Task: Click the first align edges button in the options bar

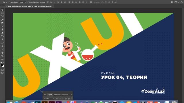Action: [x=48, y=2]
